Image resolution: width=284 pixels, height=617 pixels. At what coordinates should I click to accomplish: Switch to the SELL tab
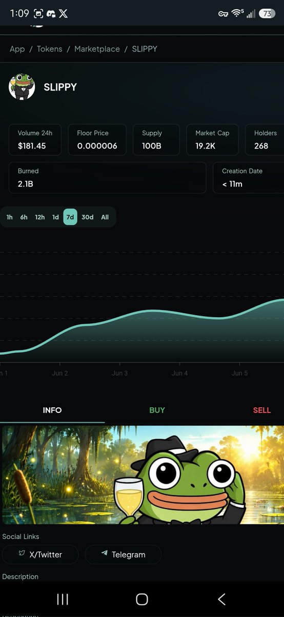click(x=261, y=410)
